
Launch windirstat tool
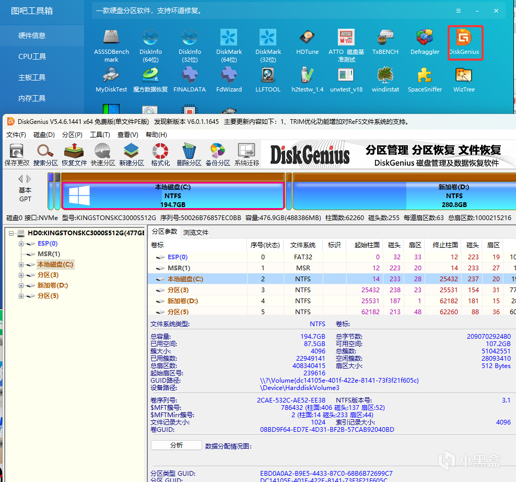pyautogui.click(x=385, y=80)
